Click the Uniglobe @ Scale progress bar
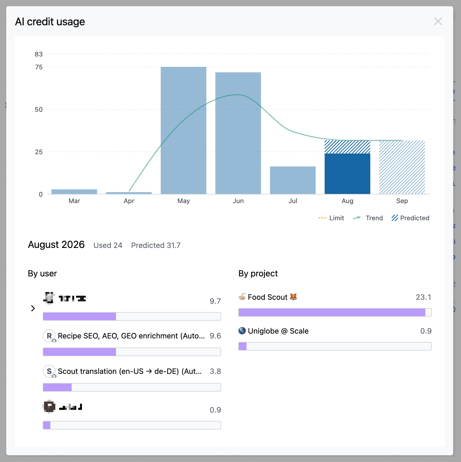Image resolution: width=461 pixels, height=462 pixels. point(335,346)
